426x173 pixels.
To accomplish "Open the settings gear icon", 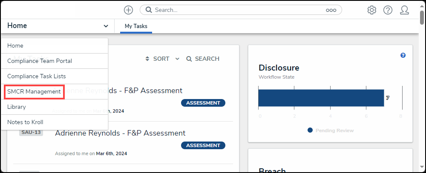I will 371,10.
